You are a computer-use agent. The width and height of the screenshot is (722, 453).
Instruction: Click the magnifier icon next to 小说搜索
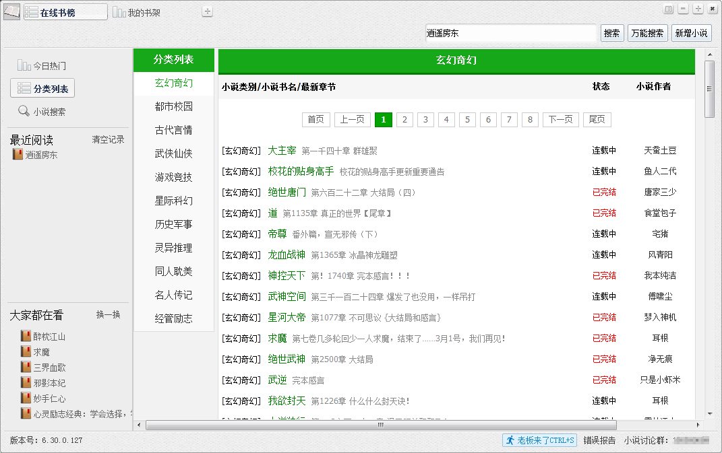click(24, 112)
